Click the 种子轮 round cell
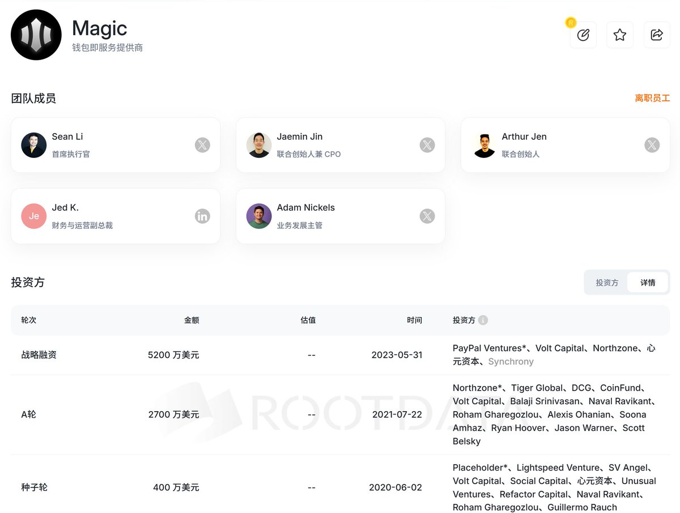Viewport: 680px width, 513px height. click(35, 488)
